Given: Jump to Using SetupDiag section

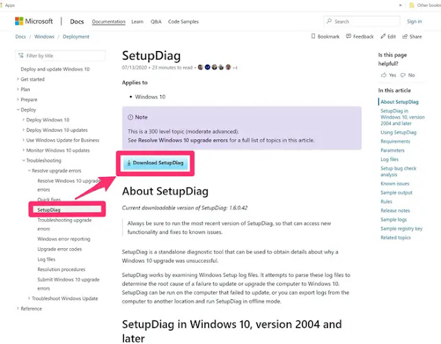Looking at the screenshot, I should click(x=398, y=132).
